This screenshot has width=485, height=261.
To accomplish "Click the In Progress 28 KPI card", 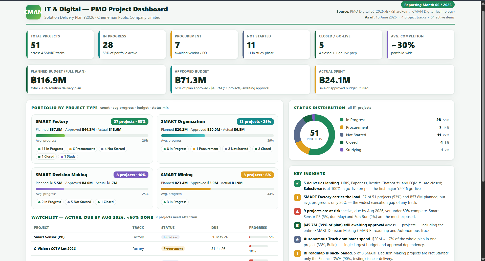I will pyautogui.click(x=132, y=45).
